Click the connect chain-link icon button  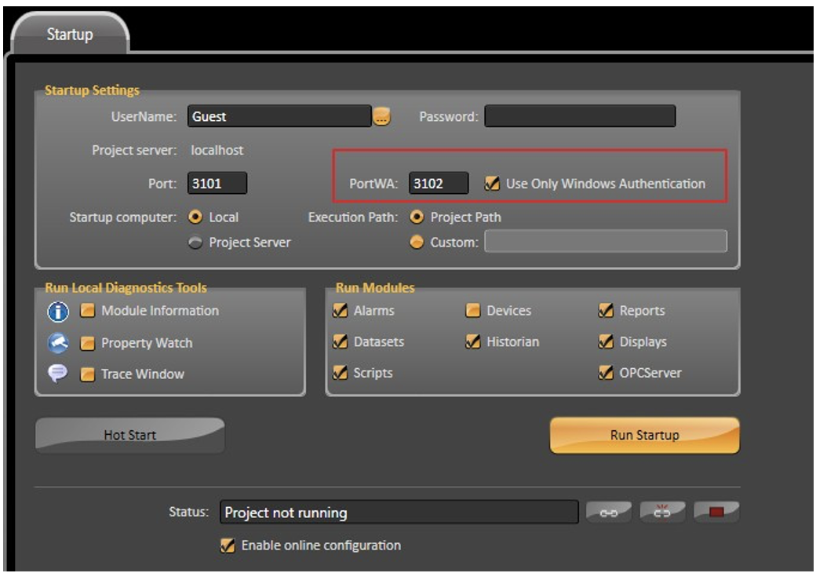(x=609, y=513)
